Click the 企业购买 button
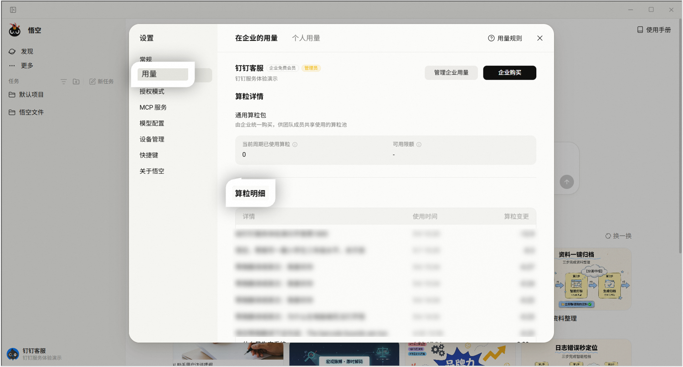 click(510, 73)
